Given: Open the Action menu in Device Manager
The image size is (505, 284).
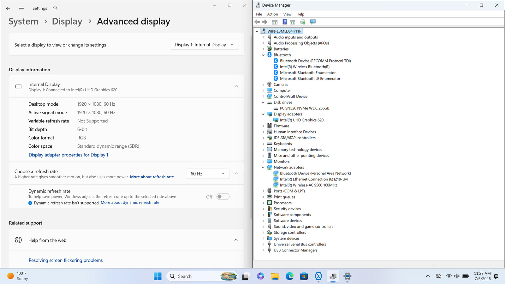Looking at the screenshot, I should 272,14.
